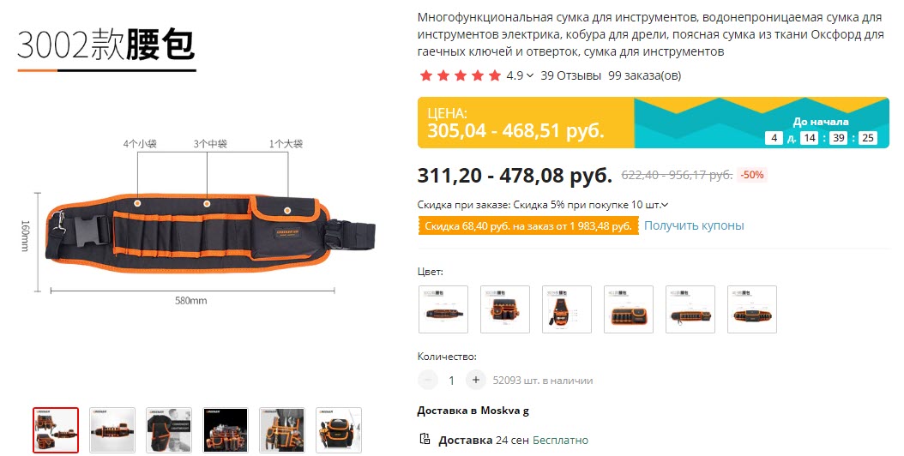The height and width of the screenshot is (456, 904).
Task: View the fourth gallery thumbnail with dark background
Action: [226, 430]
